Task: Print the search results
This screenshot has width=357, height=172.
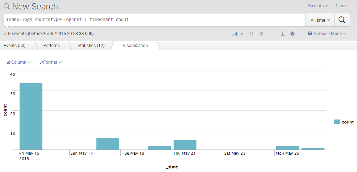Action: click(292, 34)
